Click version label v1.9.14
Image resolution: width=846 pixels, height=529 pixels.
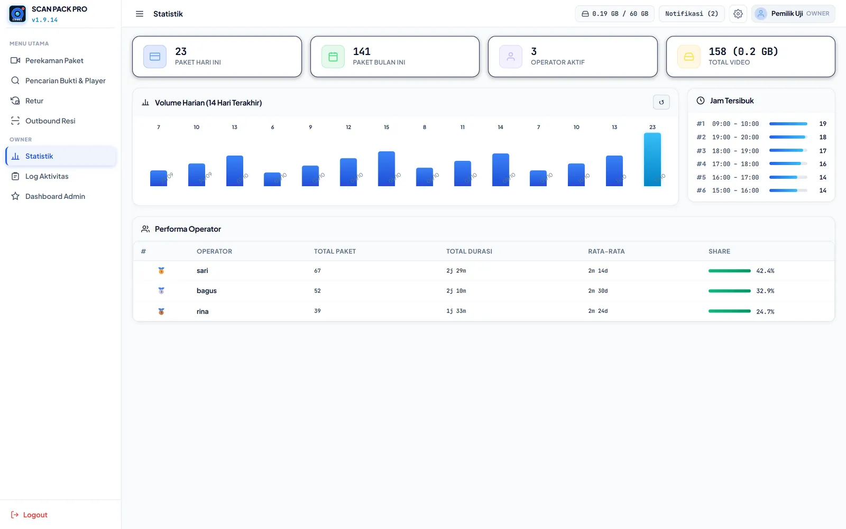[44, 20]
